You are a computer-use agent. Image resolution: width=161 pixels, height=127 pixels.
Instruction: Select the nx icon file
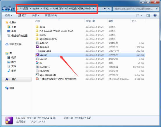(37, 63)
